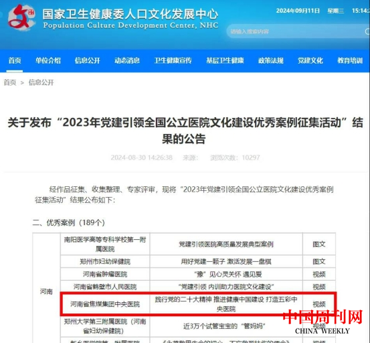This screenshot has width=370, height=343.
Task: Click the cell 河南省肿瘤医院
Action: (x=105, y=274)
